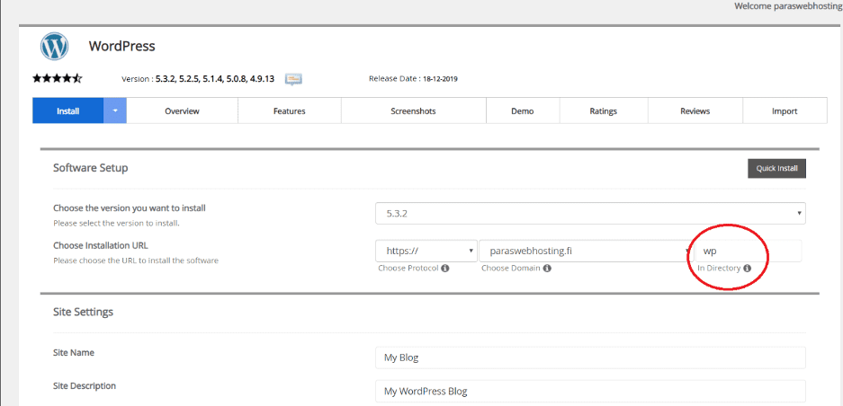Click the WordPress title text
The image size is (843, 406).
[x=122, y=46]
